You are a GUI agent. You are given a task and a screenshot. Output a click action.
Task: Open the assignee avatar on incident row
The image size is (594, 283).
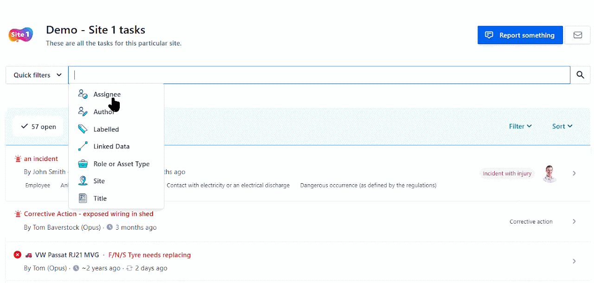click(550, 173)
